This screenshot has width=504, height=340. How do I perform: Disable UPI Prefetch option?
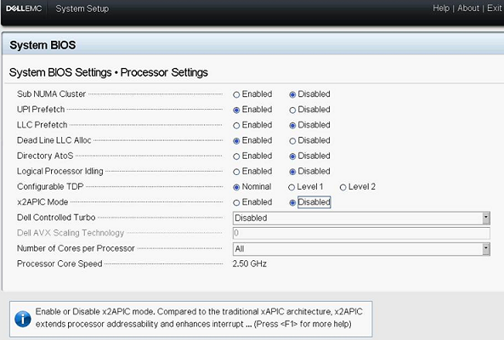[292, 110]
